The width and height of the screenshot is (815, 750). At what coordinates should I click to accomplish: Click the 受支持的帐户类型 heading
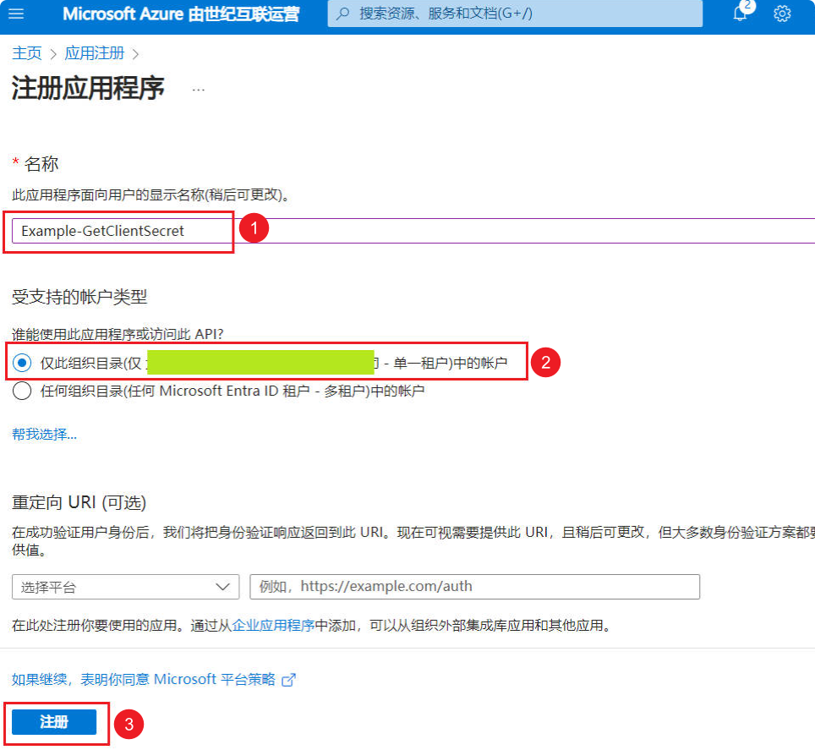pyautogui.click(x=79, y=297)
